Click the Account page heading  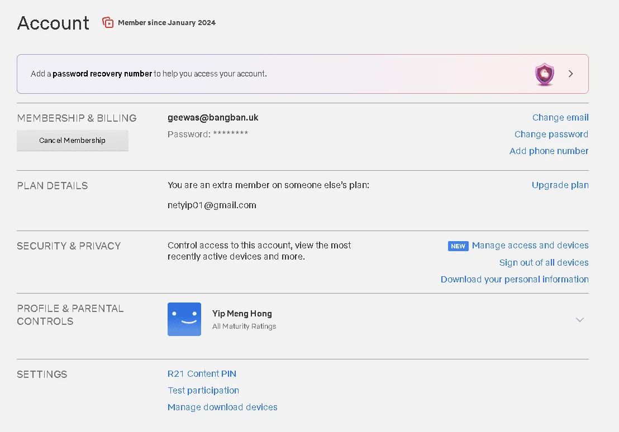53,23
